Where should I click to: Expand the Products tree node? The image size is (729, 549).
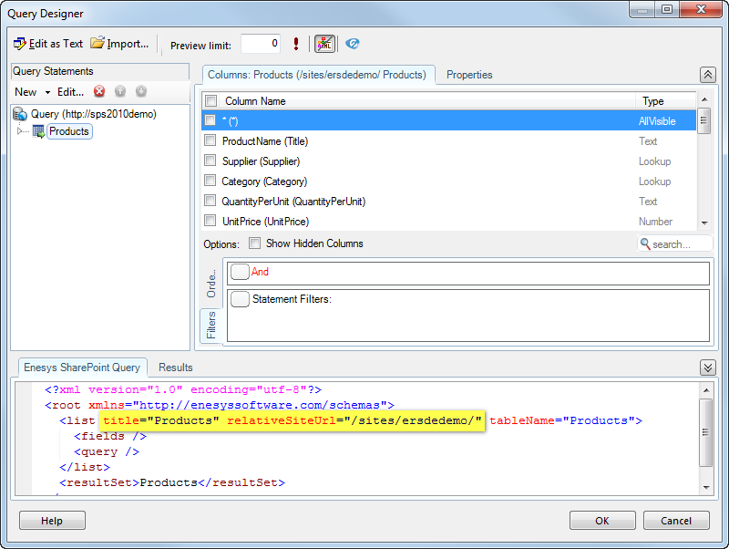click(22, 131)
